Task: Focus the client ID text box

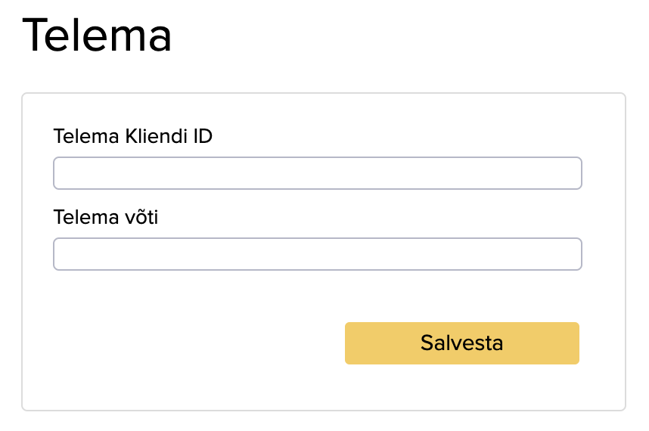Action: 317,173
